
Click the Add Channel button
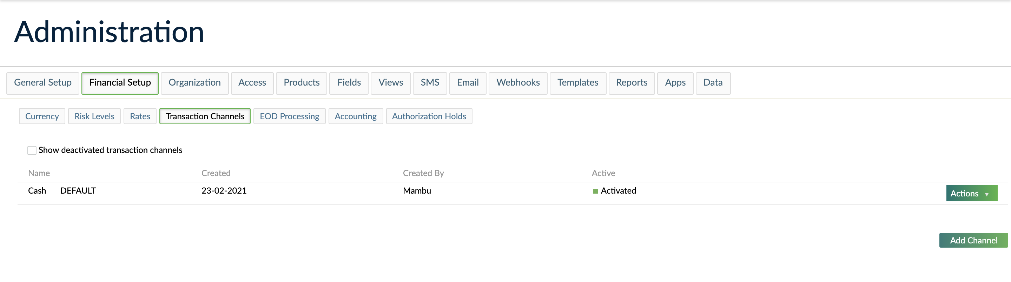tap(974, 240)
